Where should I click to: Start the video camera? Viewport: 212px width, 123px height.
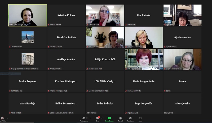(x=3, y=119)
